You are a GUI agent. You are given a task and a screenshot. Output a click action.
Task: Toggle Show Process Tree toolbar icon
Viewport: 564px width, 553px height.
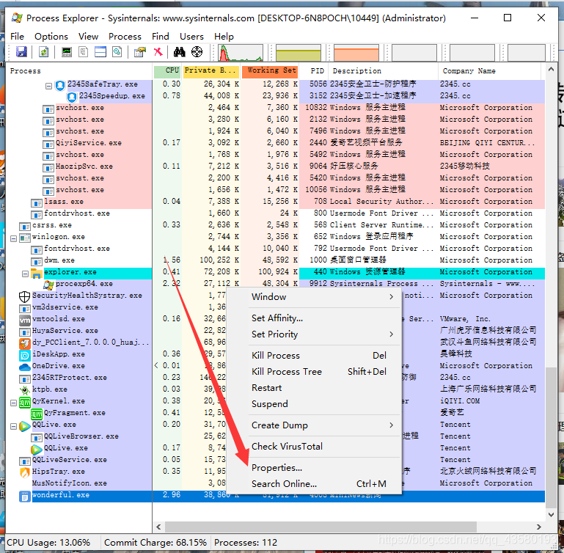tap(83, 52)
